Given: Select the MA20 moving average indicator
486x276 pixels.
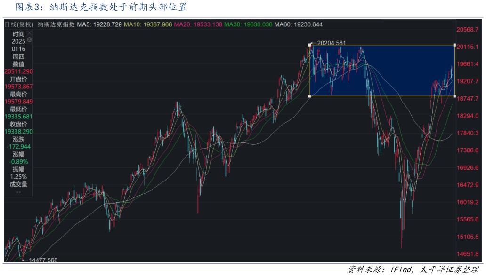Looking at the screenshot, I should pos(198,24).
